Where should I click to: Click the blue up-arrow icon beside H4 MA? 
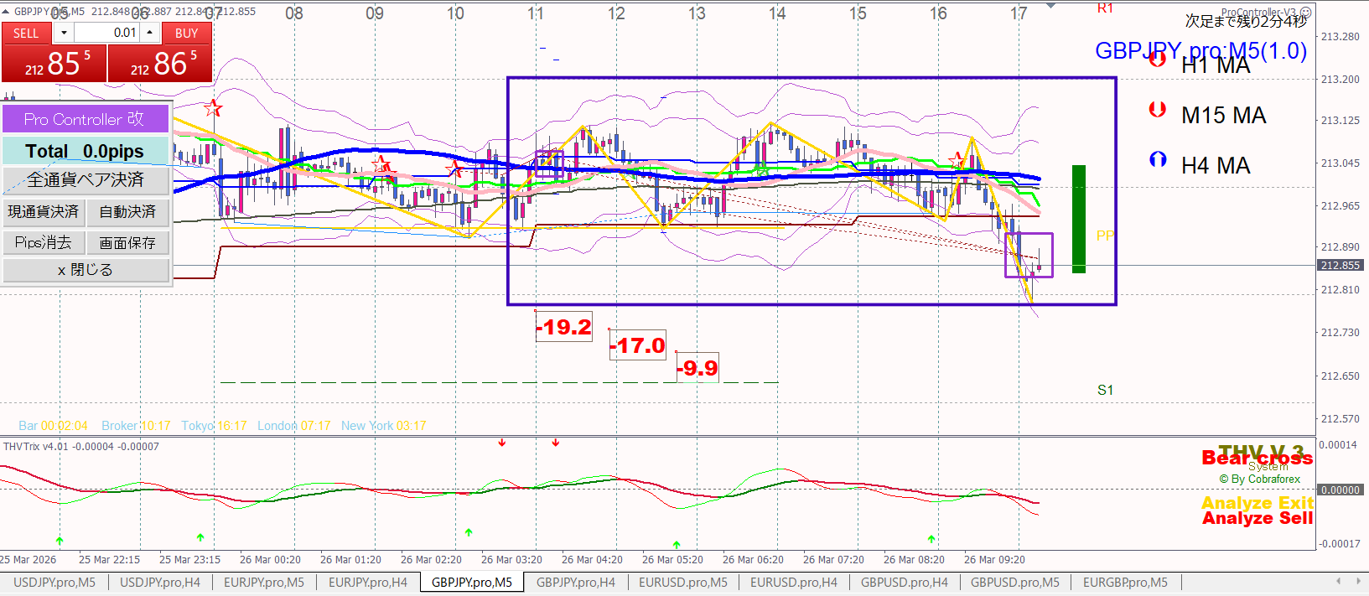[1158, 159]
